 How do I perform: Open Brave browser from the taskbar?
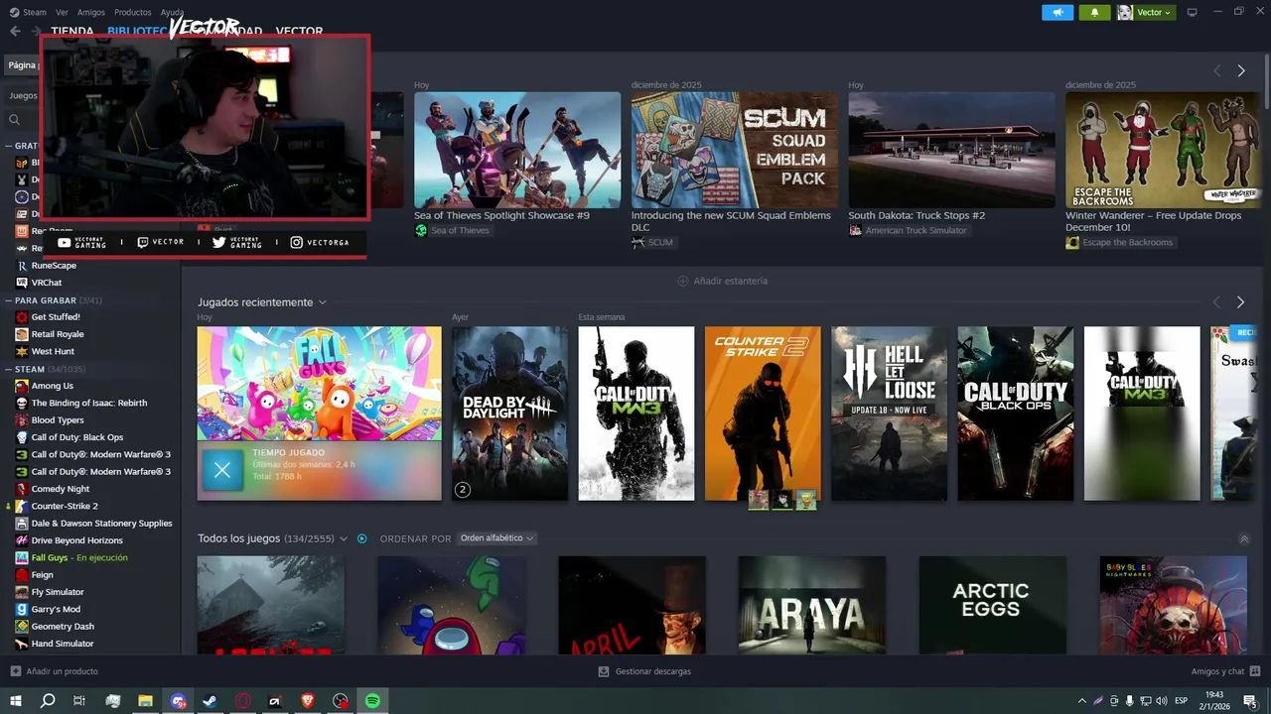click(x=308, y=701)
